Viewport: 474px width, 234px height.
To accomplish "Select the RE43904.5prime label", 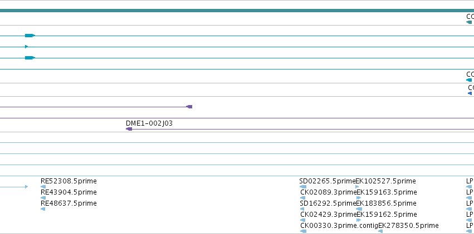I will point(69,192).
